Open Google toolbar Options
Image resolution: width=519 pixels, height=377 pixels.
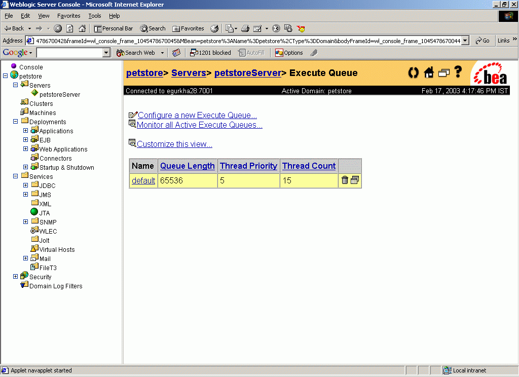click(x=289, y=53)
